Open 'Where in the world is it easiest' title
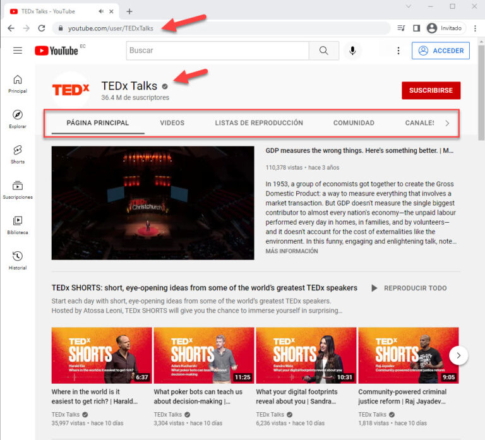Viewport: 485px width, 440px height. coord(95,396)
